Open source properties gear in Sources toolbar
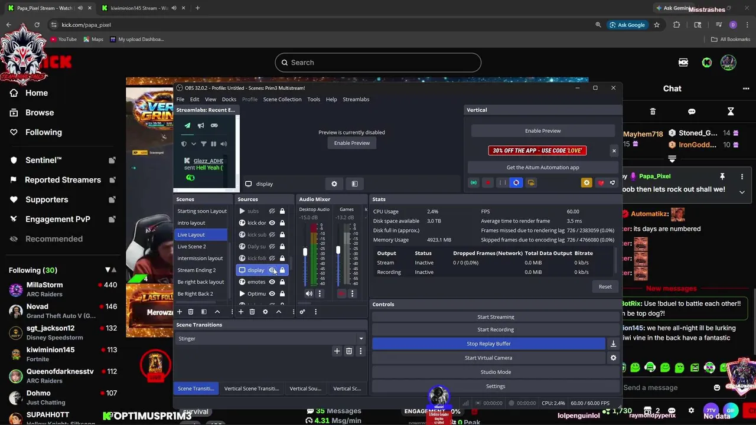The width and height of the screenshot is (756, 425). pyautogui.click(x=265, y=312)
